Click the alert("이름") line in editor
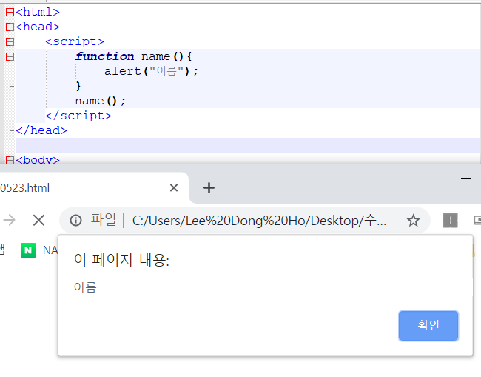This screenshot has width=481, height=377. point(151,71)
